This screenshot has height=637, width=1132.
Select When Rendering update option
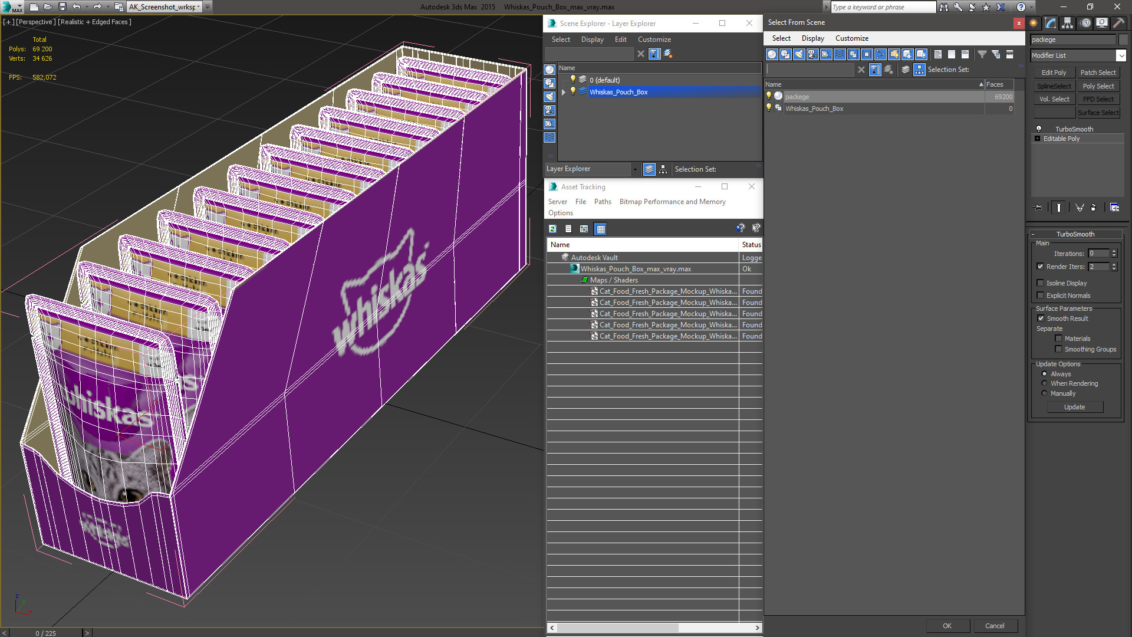1044,383
